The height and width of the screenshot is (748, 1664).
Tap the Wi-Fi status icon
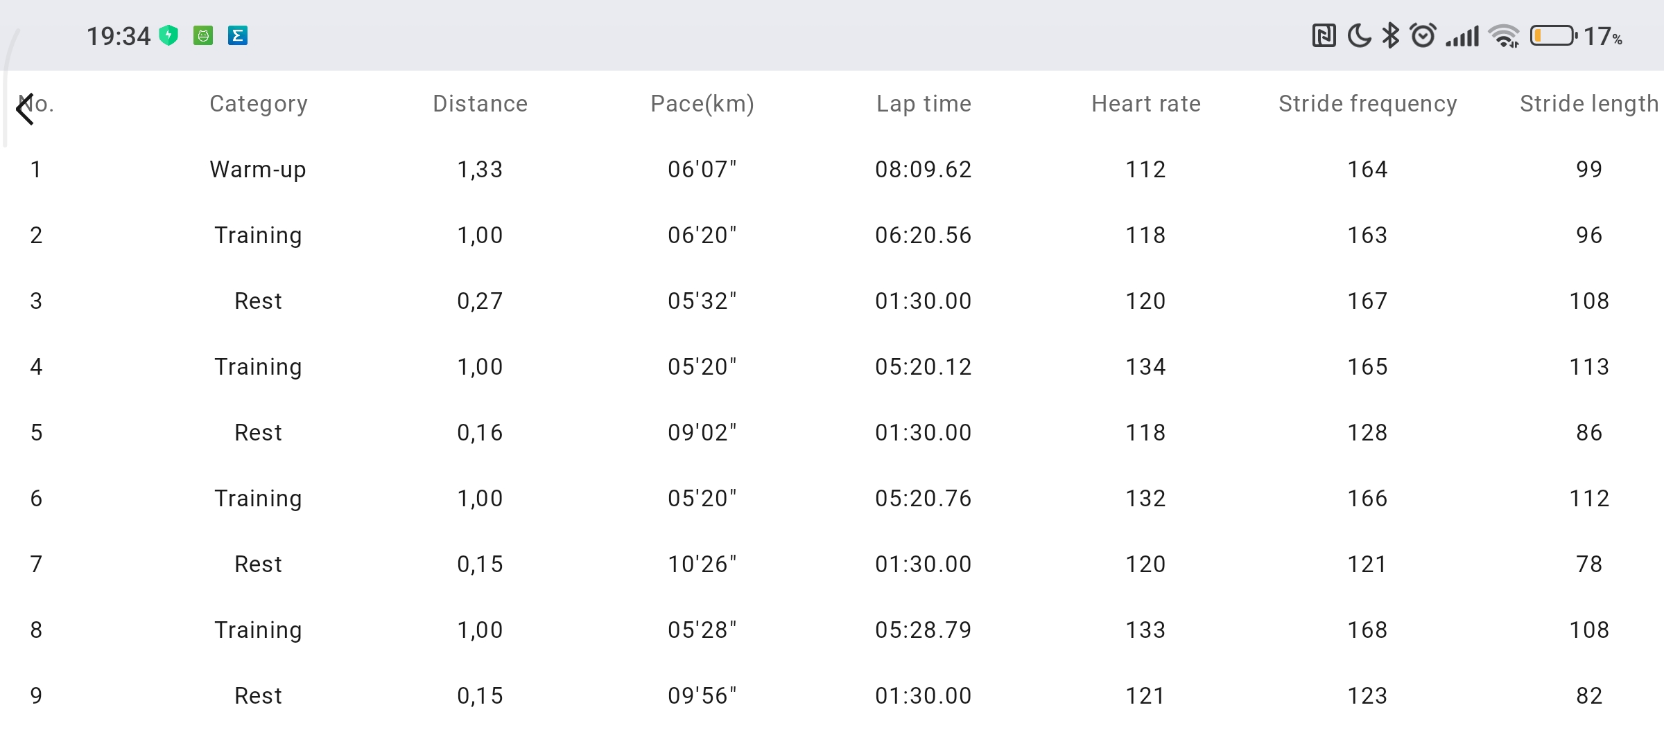coord(1504,36)
